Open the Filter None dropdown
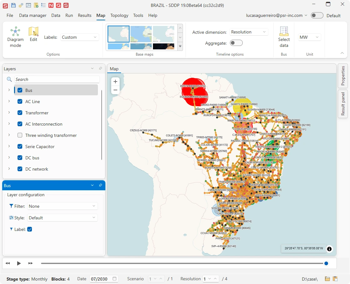The width and height of the screenshot is (350, 284). click(x=62, y=206)
